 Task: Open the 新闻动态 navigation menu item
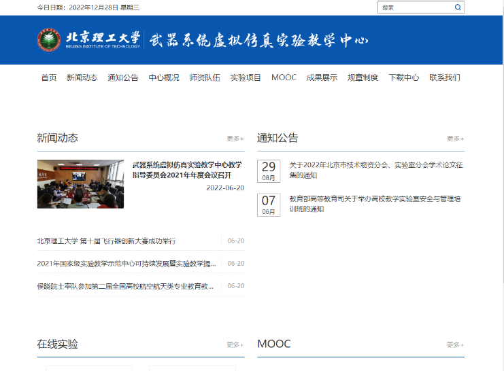coord(82,77)
